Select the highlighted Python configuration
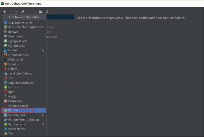The height and width of the screenshot is (137, 204). pos(24,110)
